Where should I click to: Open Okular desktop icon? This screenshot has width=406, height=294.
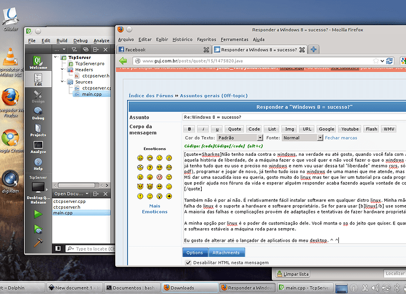11,19
